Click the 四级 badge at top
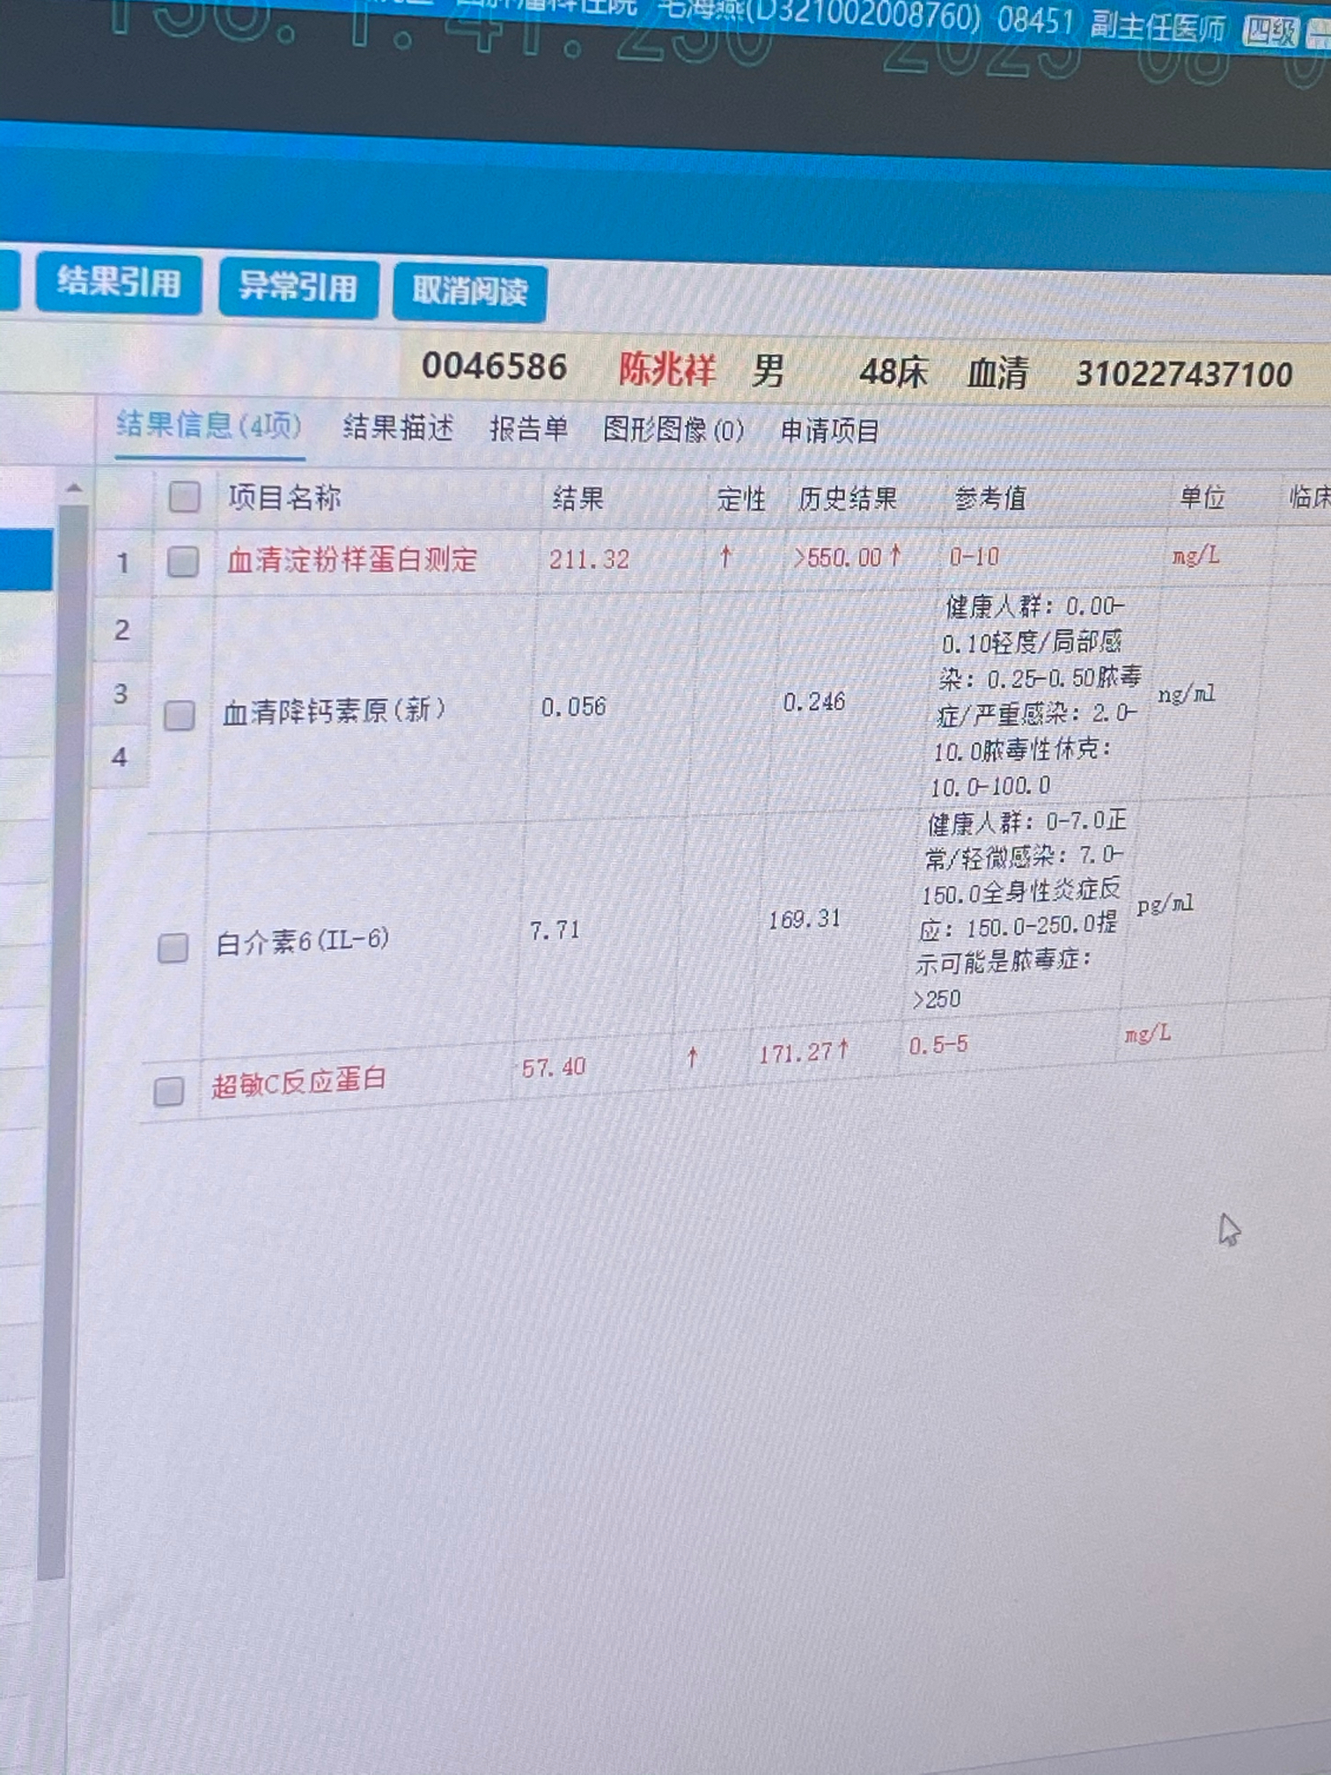 (x=1270, y=33)
